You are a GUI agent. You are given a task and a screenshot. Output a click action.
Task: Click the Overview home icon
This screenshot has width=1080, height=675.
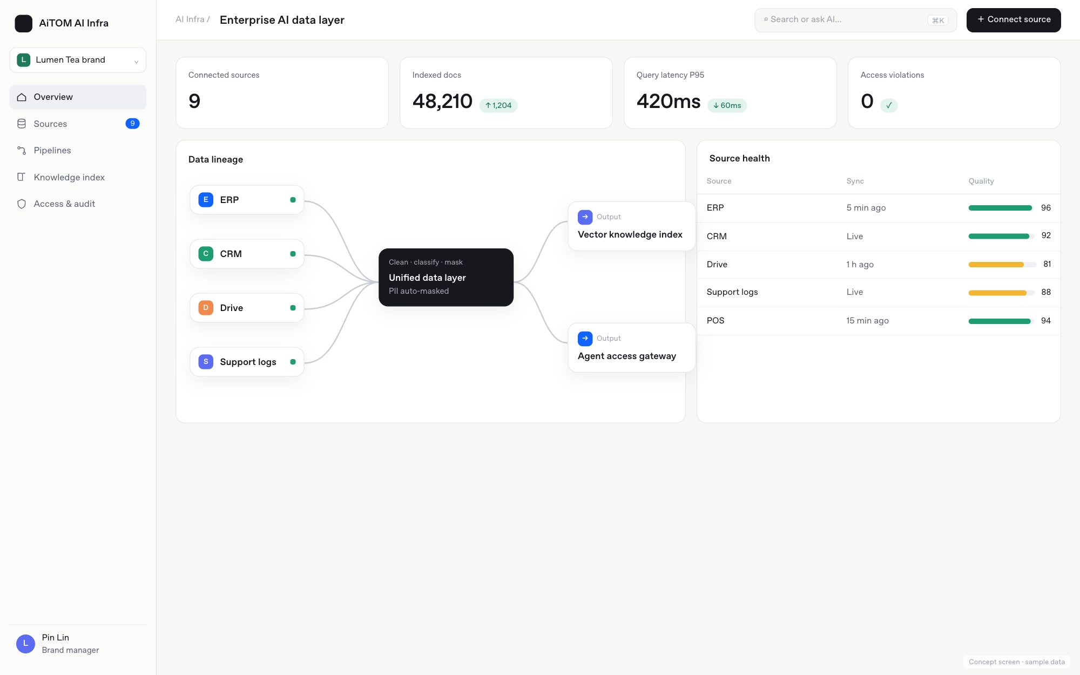[x=22, y=97]
